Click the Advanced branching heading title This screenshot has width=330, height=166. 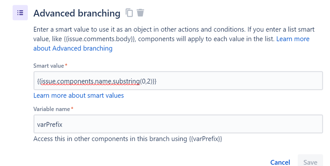coord(77,13)
